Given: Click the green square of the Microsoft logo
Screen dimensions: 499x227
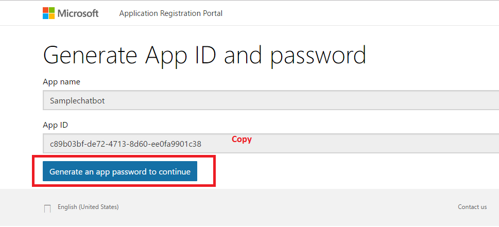Looking at the screenshot, I should pyautogui.click(x=51, y=10).
